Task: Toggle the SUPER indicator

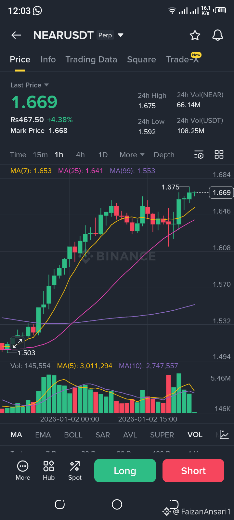Action: pos(162,435)
